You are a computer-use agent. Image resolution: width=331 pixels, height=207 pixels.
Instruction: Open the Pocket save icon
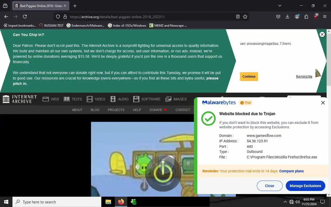(x=278, y=17)
